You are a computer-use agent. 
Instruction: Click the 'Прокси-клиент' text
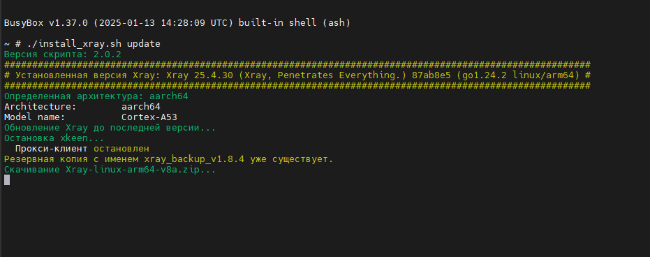[52, 148]
